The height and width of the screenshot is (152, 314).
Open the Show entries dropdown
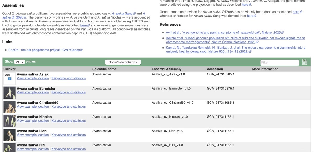(x=20, y=62)
